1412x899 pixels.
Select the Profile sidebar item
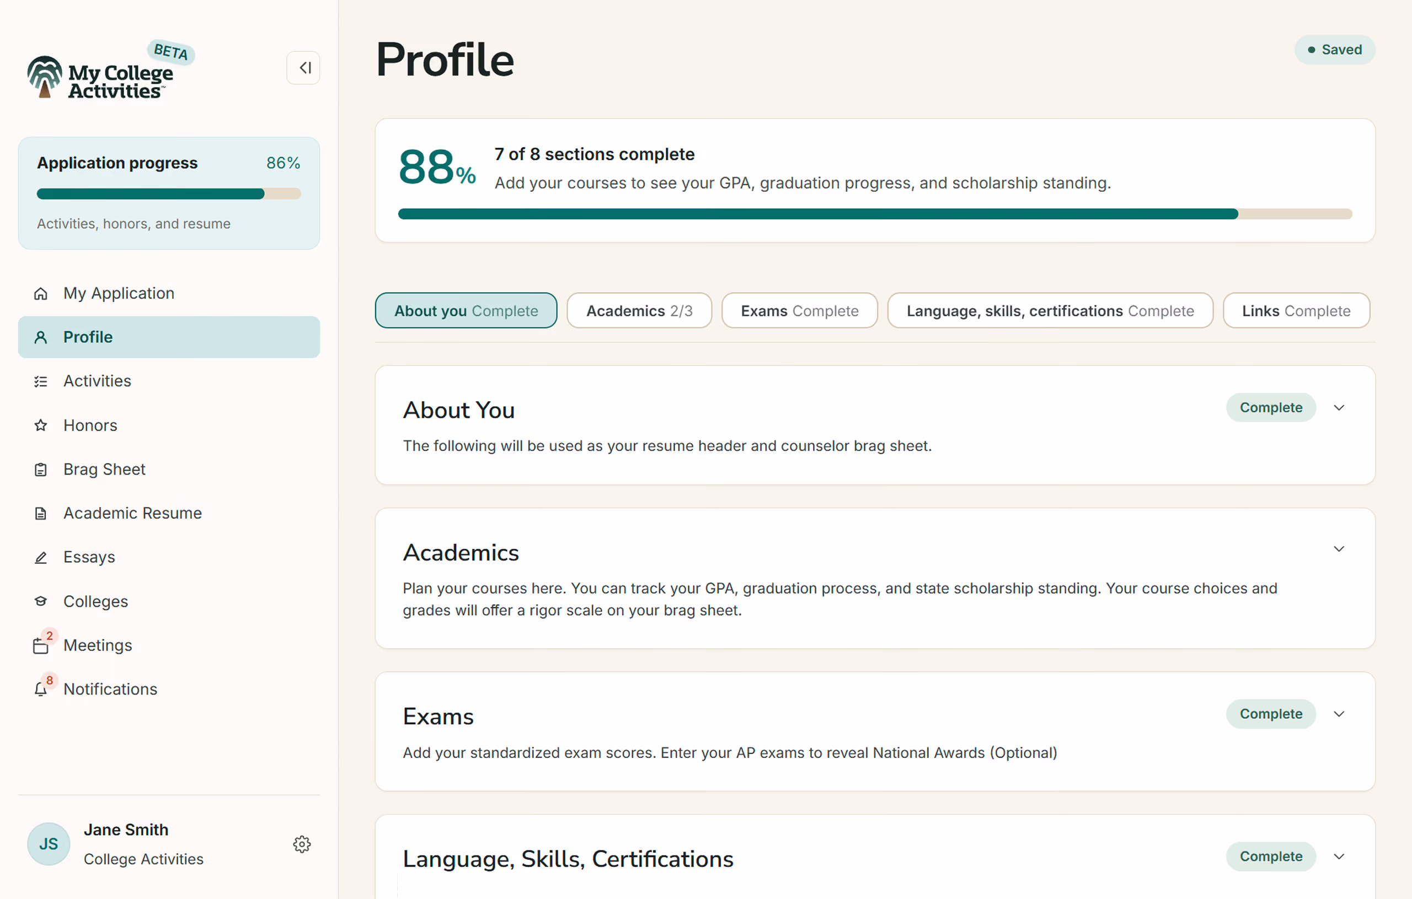[169, 337]
